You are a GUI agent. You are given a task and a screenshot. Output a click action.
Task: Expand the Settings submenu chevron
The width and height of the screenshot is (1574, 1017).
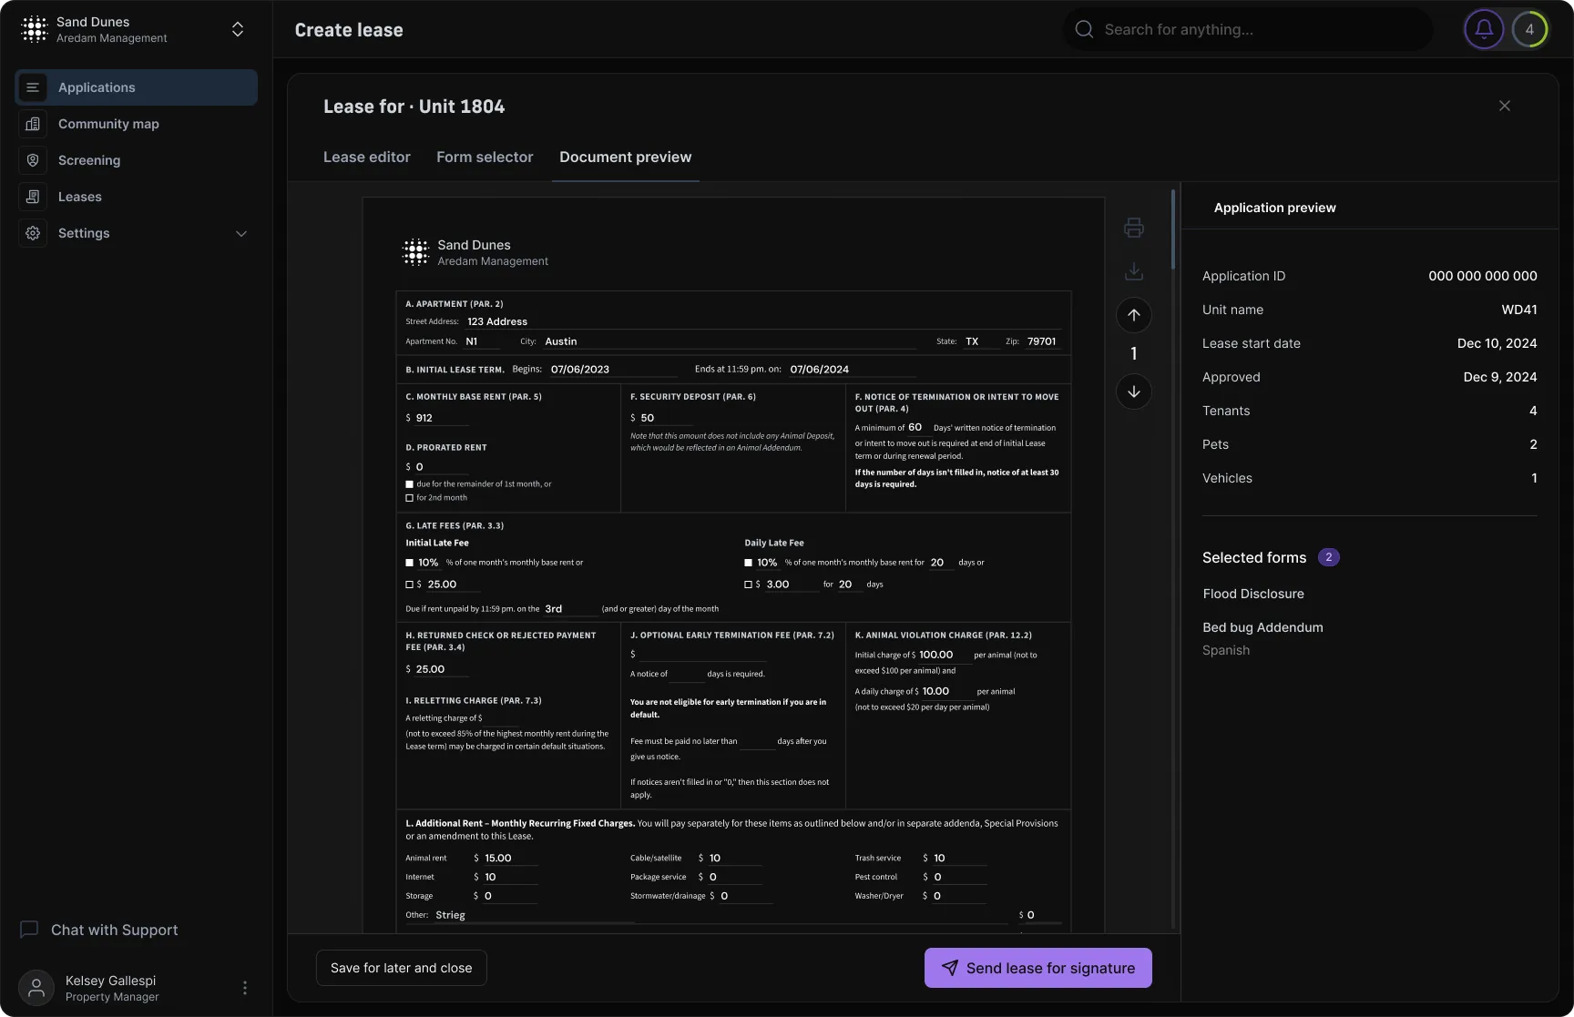tap(241, 233)
